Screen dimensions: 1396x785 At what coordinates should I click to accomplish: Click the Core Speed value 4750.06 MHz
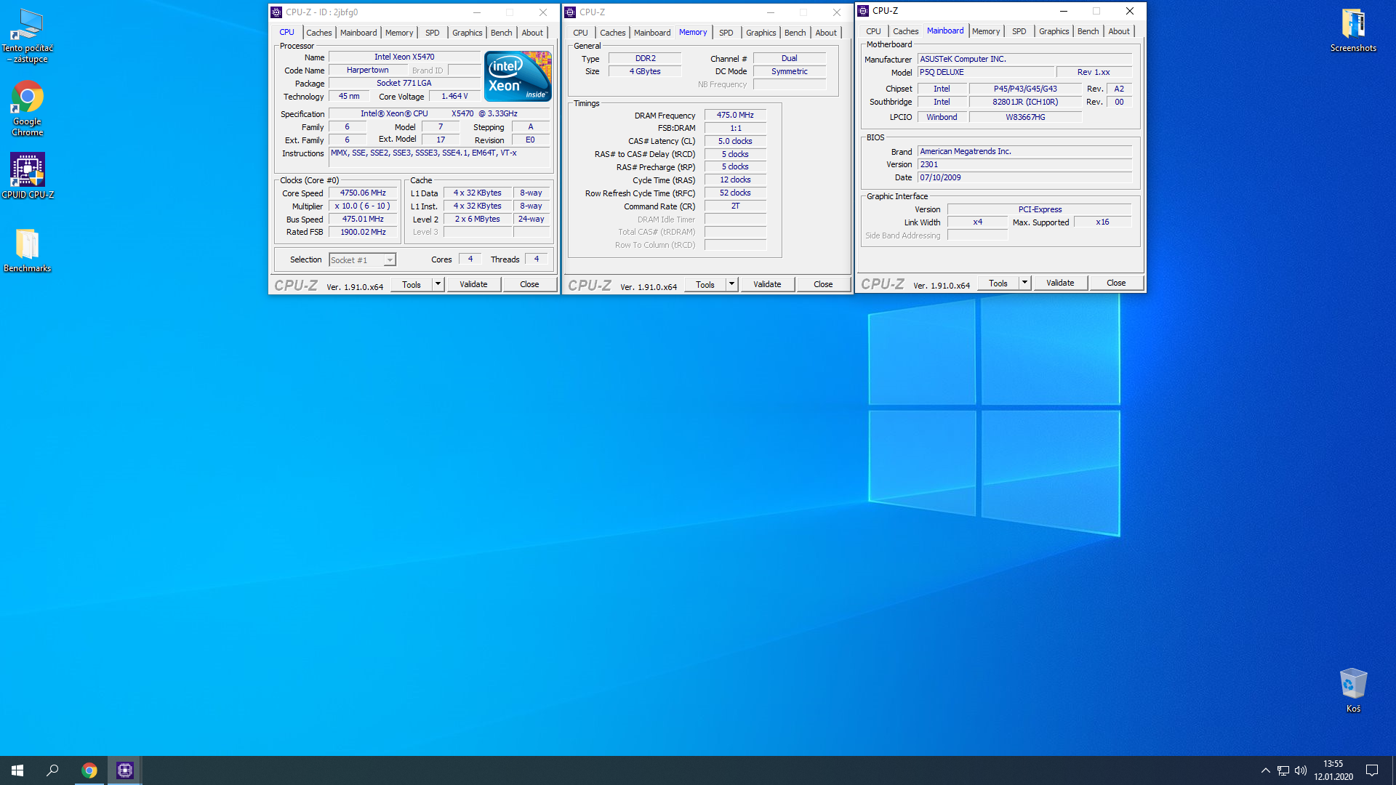coord(363,193)
